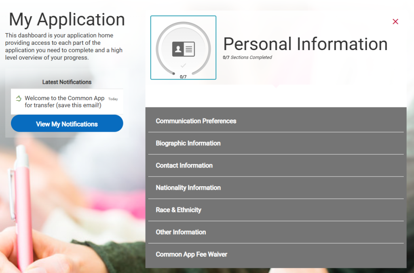Select the Race & Ethnicity section
This screenshot has height=273, width=414.
pos(178,210)
